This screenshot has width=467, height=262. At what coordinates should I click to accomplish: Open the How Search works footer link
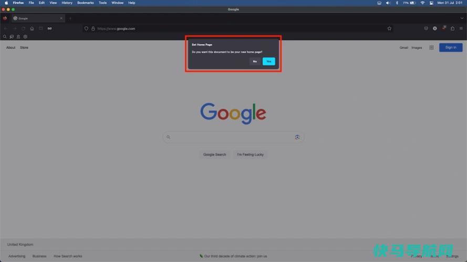click(68, 256)
